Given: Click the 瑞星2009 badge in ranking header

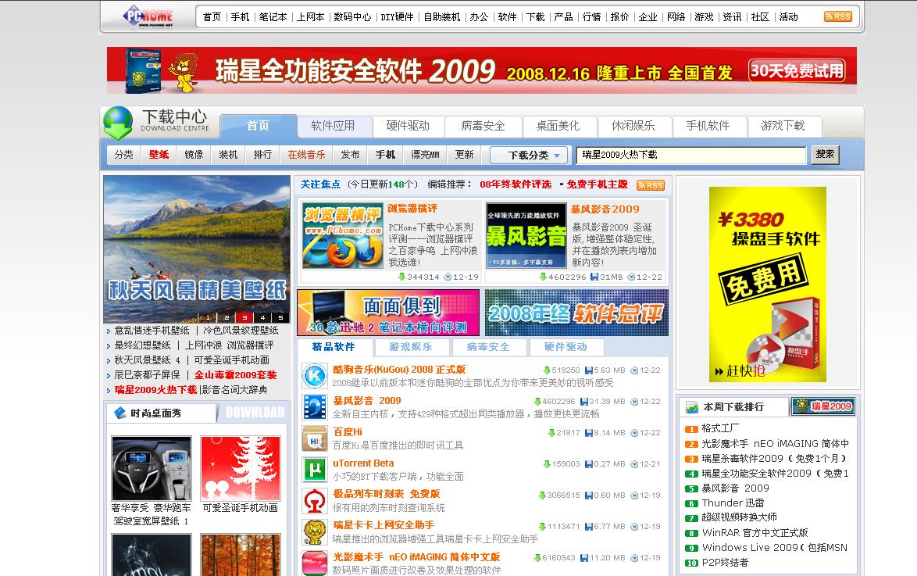Looking at the screenshot, I should [822, 406].
